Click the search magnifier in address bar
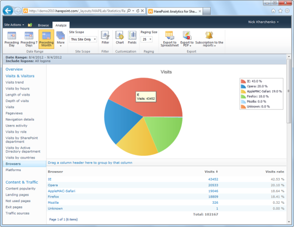 (129, 11)
